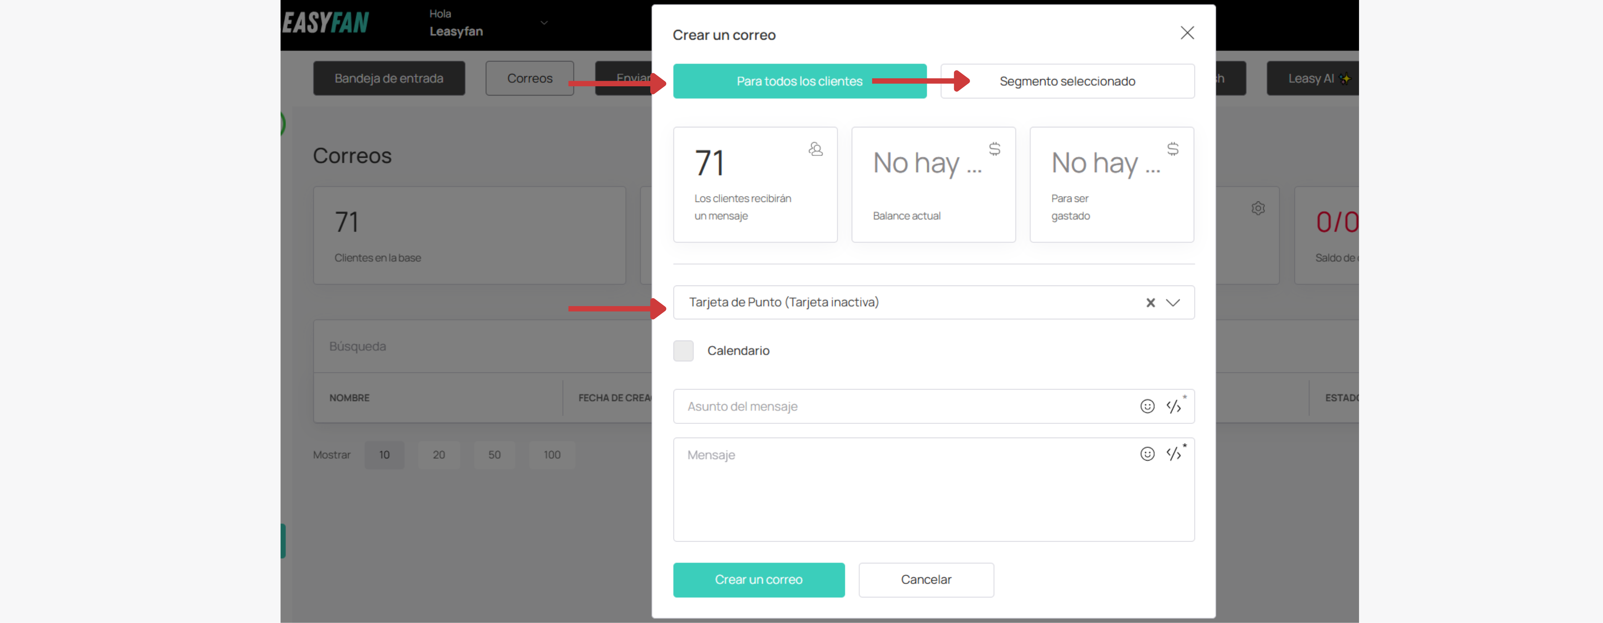This screenshot has width=1603, height=623.
Task: Click the Cancelar button
Action: coord(926,579)
